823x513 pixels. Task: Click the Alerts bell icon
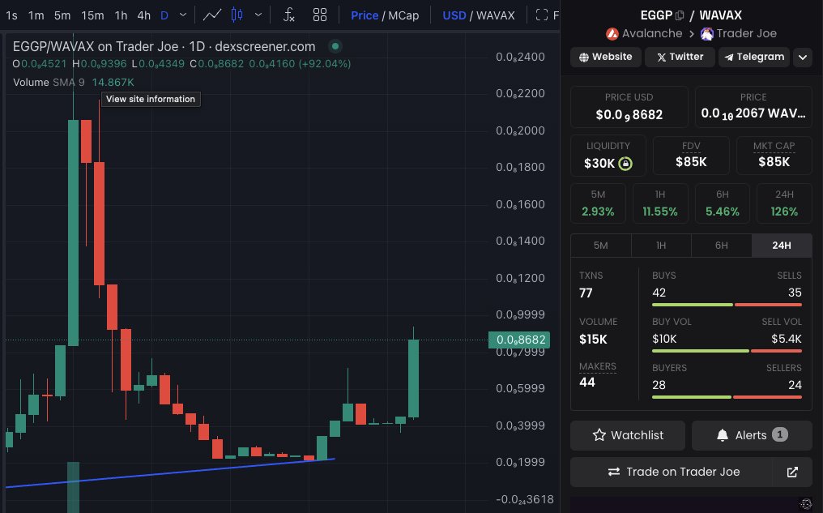coord(723,435)
